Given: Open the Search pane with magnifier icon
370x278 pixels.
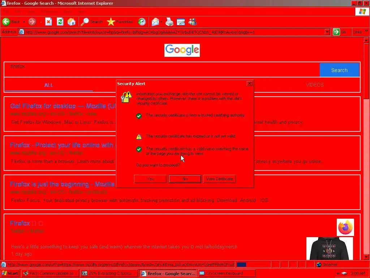Looking at the screenshot, I should pyautogui.click(x=85, y=22).
